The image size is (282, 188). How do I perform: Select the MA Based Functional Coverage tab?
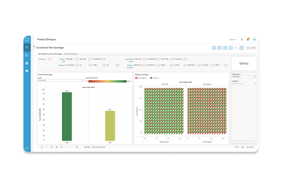point(50,54)
